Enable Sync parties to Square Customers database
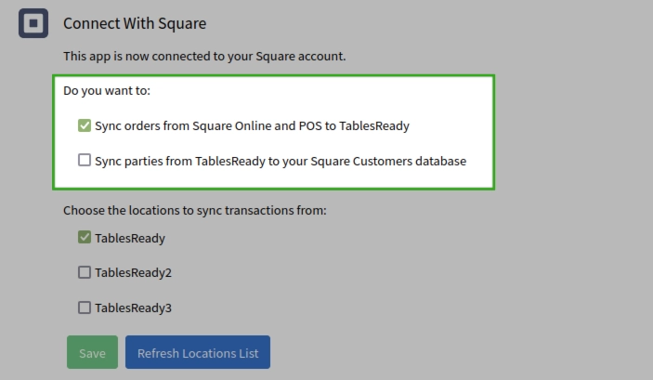653x380 pixels. [x=85, y=160]
